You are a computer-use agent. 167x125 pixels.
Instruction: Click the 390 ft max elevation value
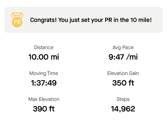(x=44, y=109)
